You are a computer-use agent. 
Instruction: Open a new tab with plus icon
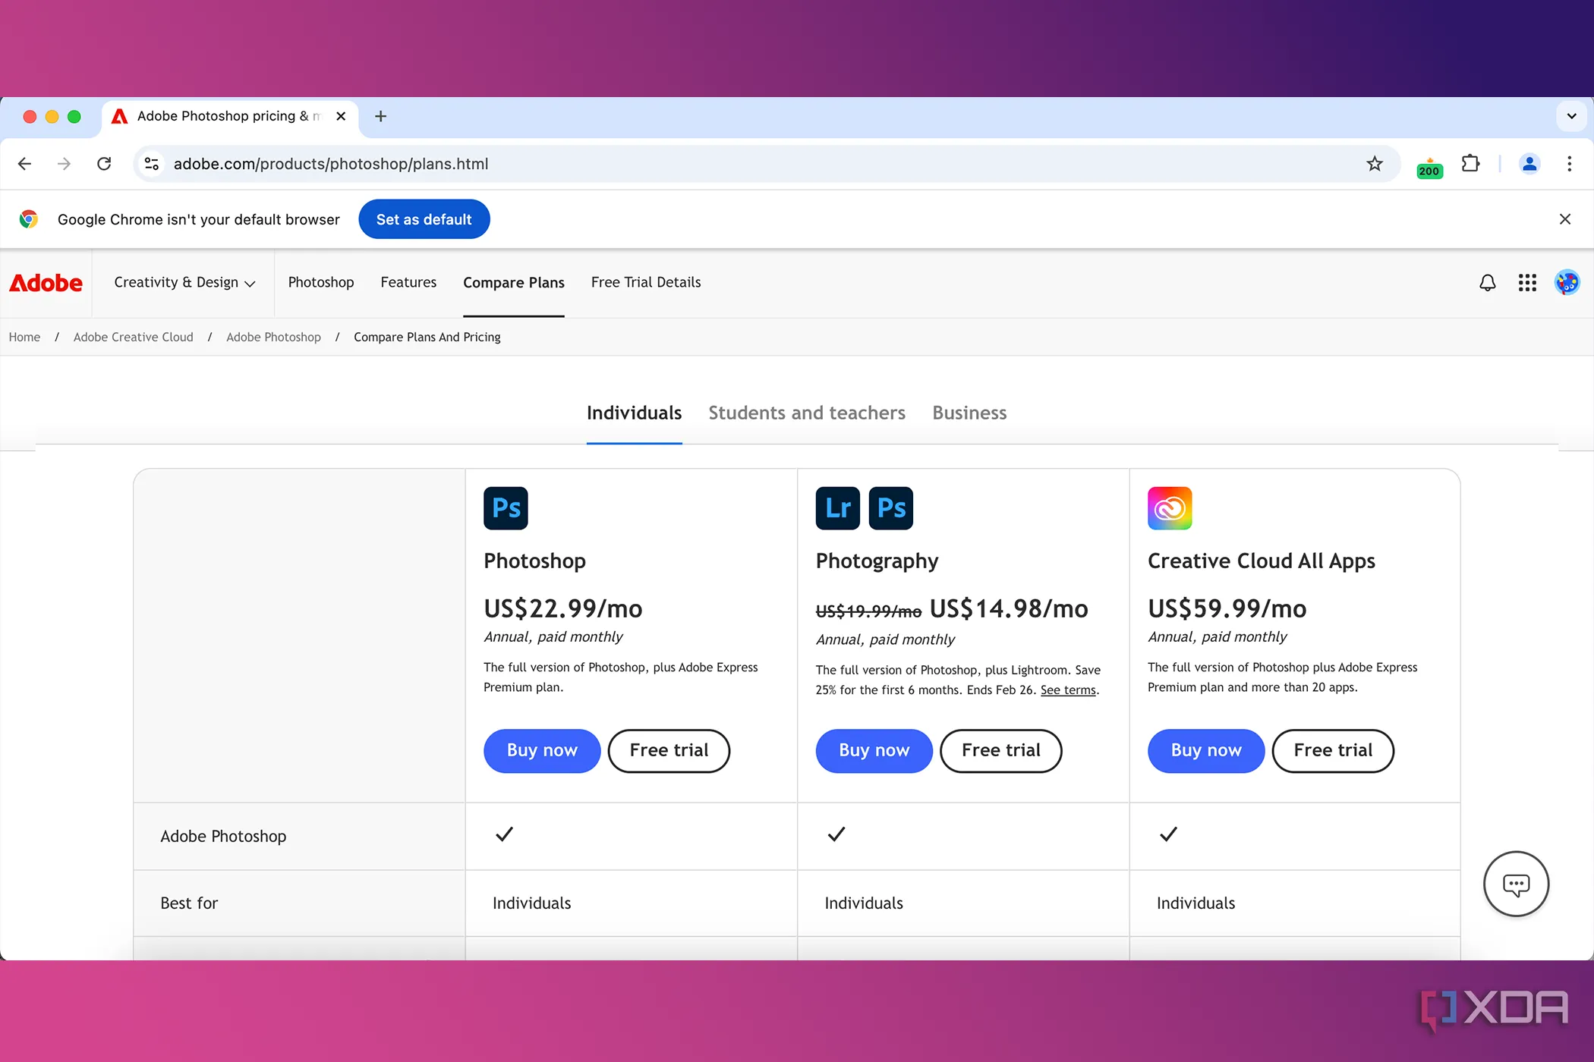pos(381,116)
